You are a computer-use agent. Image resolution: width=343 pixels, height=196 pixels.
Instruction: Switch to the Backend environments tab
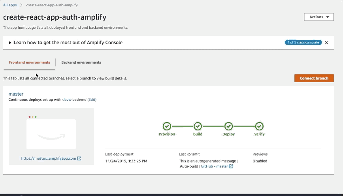tap(81, 62)
